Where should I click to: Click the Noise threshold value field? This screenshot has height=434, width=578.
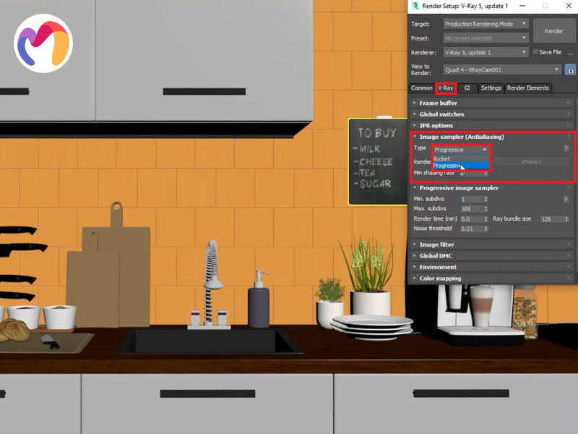click(x=470, y=229)
